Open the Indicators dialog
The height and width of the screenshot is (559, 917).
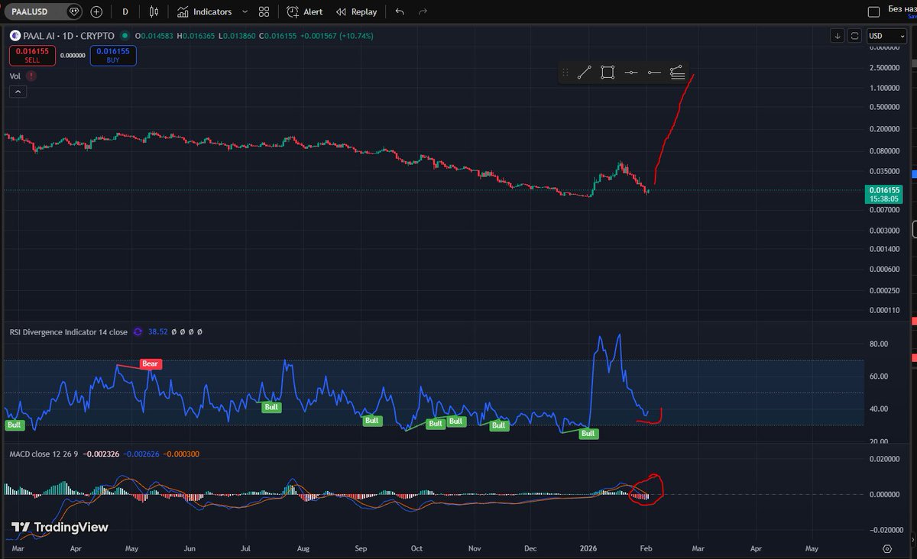[x=204, y=11]
